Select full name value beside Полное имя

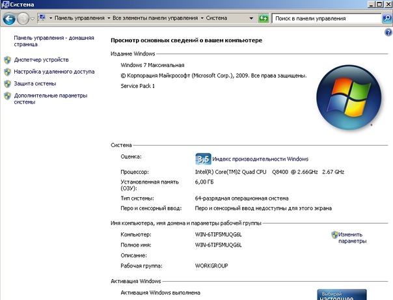pyautogui.click(x=219, y=245)
